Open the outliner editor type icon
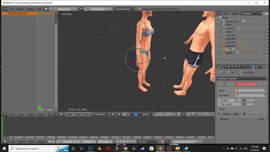This screenshot has width=270, height=152. click(x=219, y=14)
